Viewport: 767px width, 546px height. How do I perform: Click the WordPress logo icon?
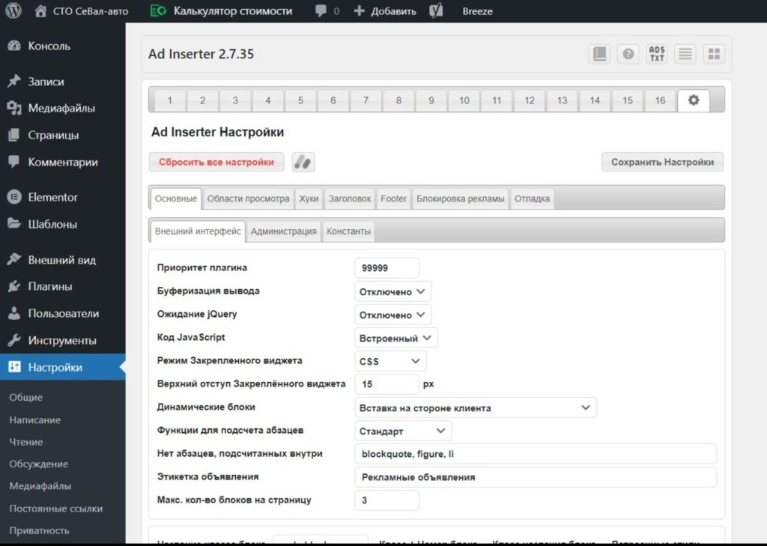tap(13, 10)
